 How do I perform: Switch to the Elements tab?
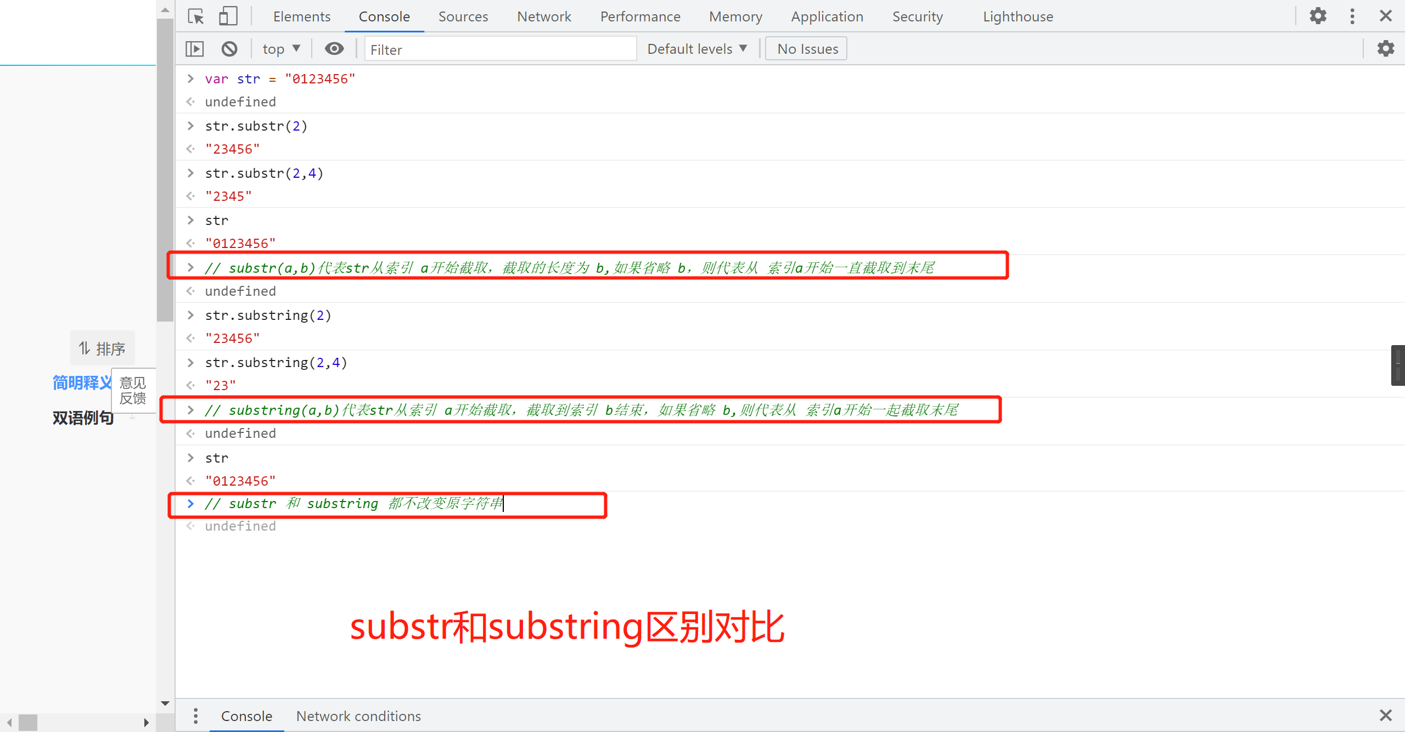pos(302,16)
